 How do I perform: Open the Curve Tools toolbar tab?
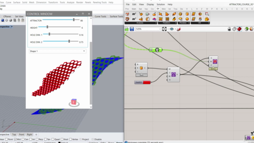click(x=100, y=16)
